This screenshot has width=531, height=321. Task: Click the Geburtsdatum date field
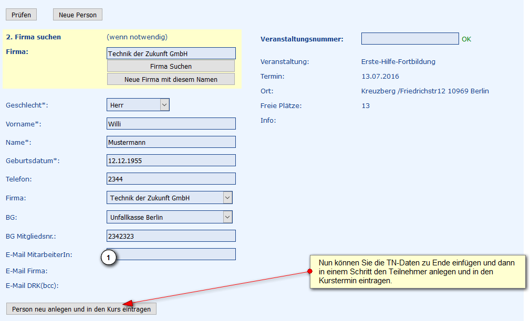171,160
